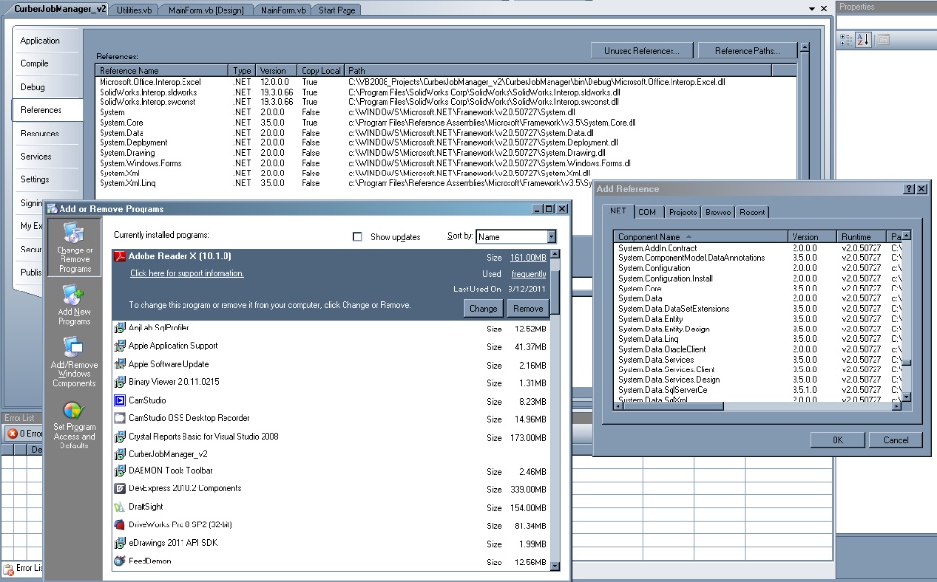The height and width of the screenshot is (582, 937).
Task: Select the System.Deployment reference row
Action: (446, 142)
